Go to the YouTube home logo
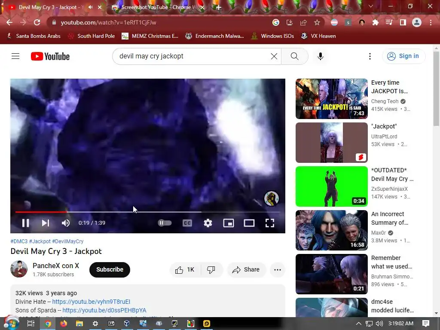The height and width of the screenshot is (330, 440). (50, 56)
